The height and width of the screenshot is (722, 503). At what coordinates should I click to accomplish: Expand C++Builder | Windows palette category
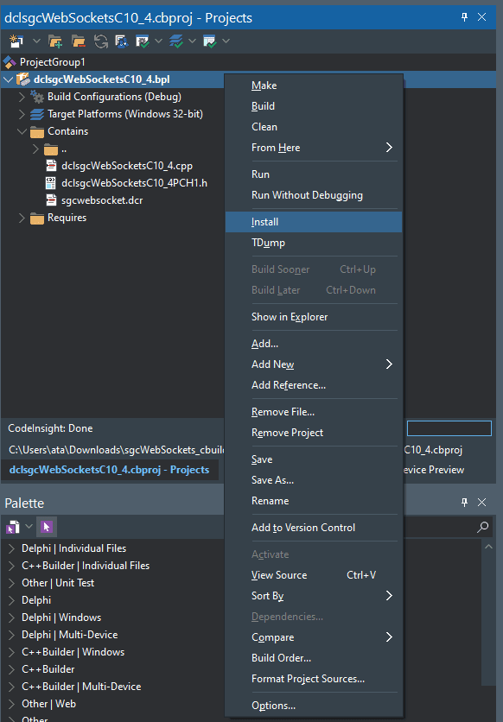click(12, 652)
